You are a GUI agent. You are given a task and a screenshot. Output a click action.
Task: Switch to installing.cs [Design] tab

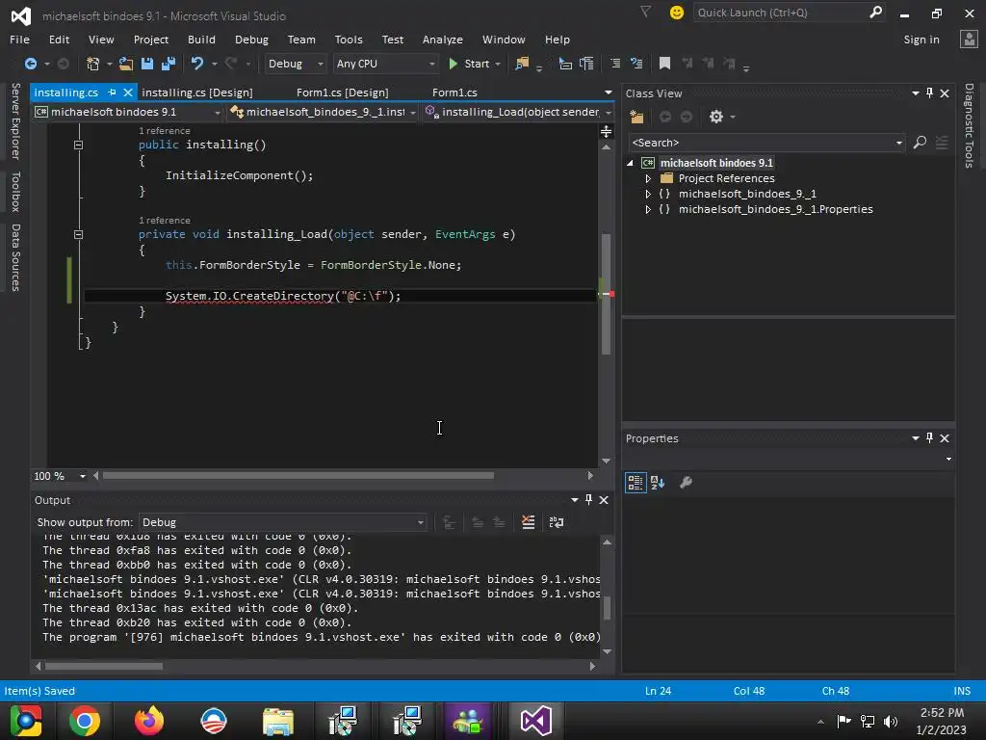pyautogui.click(x=197, y=92)
